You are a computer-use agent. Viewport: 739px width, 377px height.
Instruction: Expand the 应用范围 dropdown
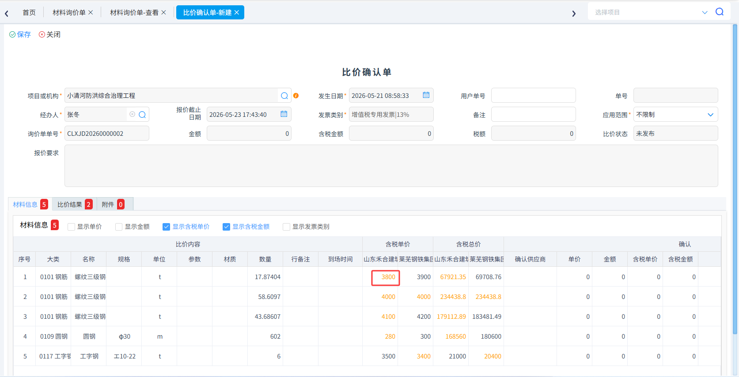click(710, 115)
